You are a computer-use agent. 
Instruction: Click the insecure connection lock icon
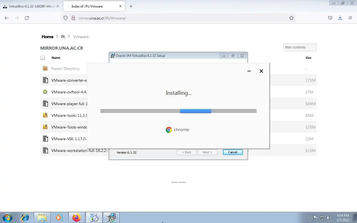click(73, 18)
